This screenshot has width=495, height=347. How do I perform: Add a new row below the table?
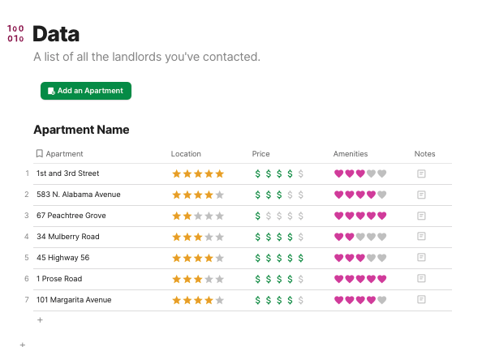point(40,320)
